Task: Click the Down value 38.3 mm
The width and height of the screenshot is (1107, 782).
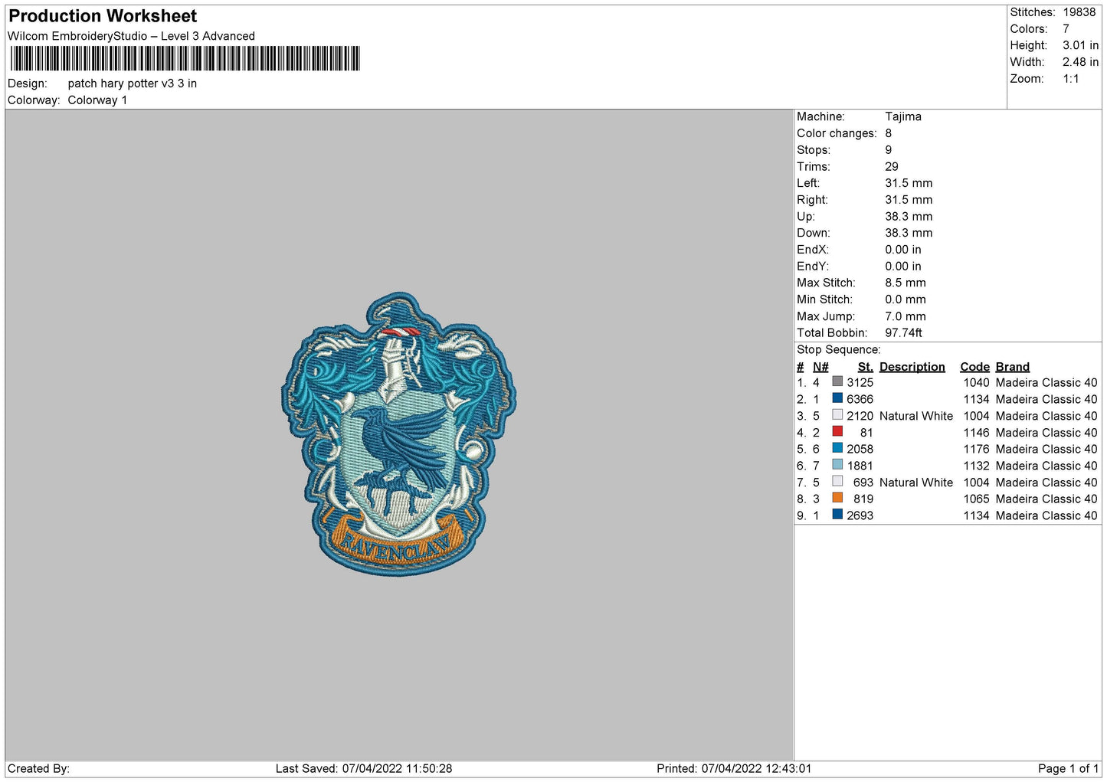Action: pos(909,233)
